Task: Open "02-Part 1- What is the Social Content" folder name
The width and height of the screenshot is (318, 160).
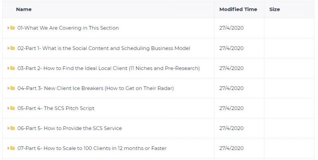Action: point(104,48)
